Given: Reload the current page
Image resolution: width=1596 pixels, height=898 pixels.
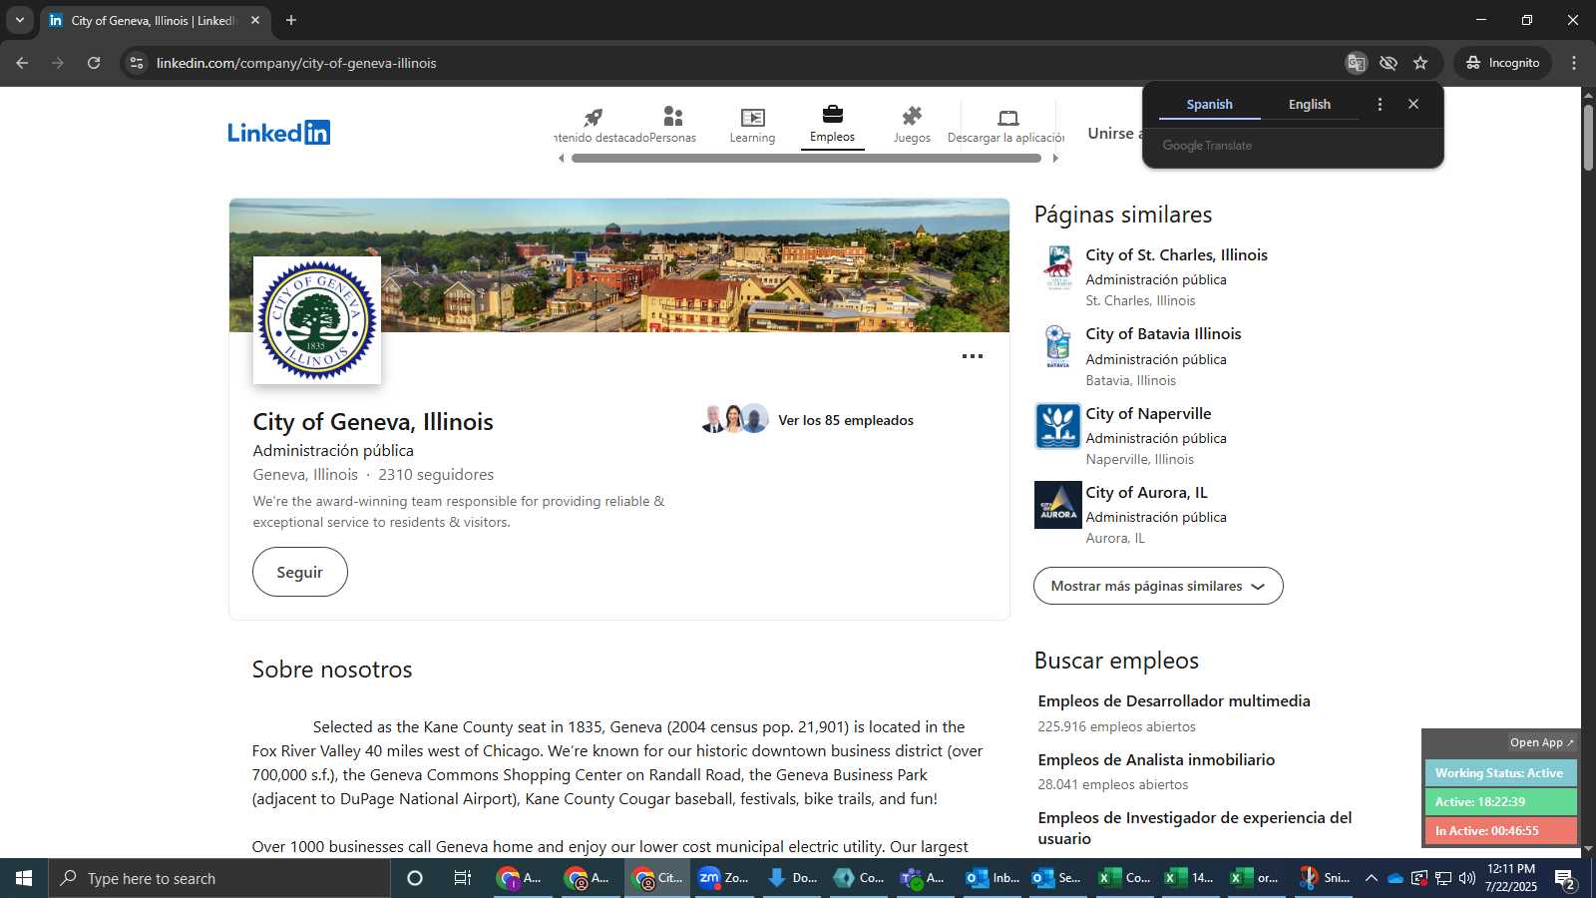Looking at the screenshot, I should pyautogui.click(x=94, y=63).
